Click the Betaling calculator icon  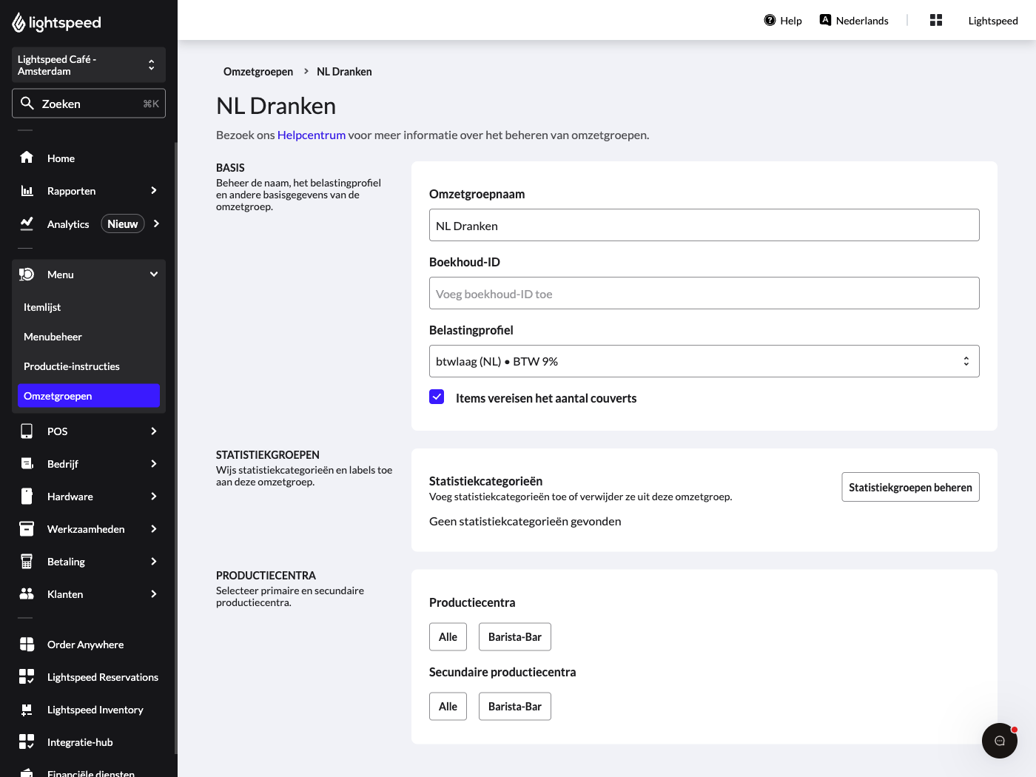[x=27, y=561]
